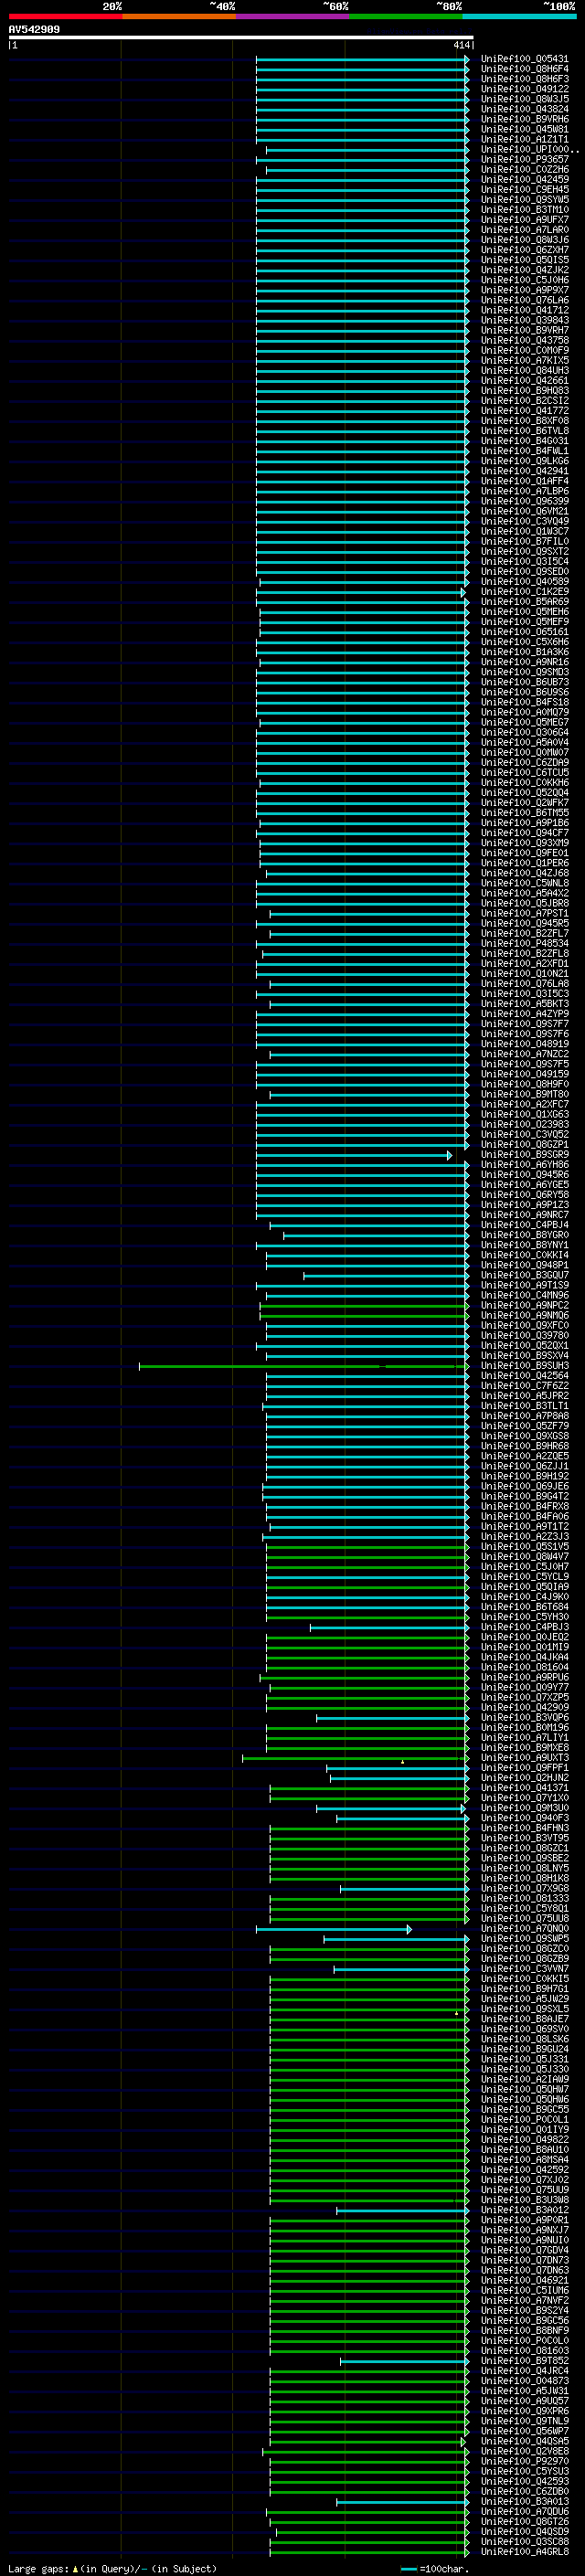Select the hit UniRef100_B3TLT1
The image size is (585, 2576).
[524, 1405]
